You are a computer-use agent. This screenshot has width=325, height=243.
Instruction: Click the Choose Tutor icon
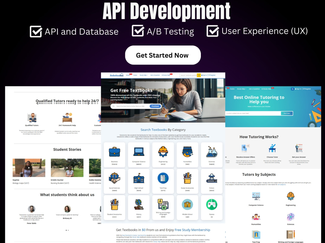point(272,148)
